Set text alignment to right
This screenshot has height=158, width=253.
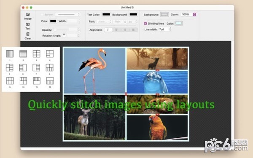point(125,30)
